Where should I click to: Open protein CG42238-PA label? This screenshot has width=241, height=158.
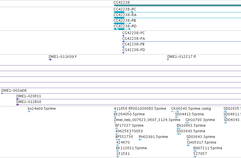[x=134, y=39]
